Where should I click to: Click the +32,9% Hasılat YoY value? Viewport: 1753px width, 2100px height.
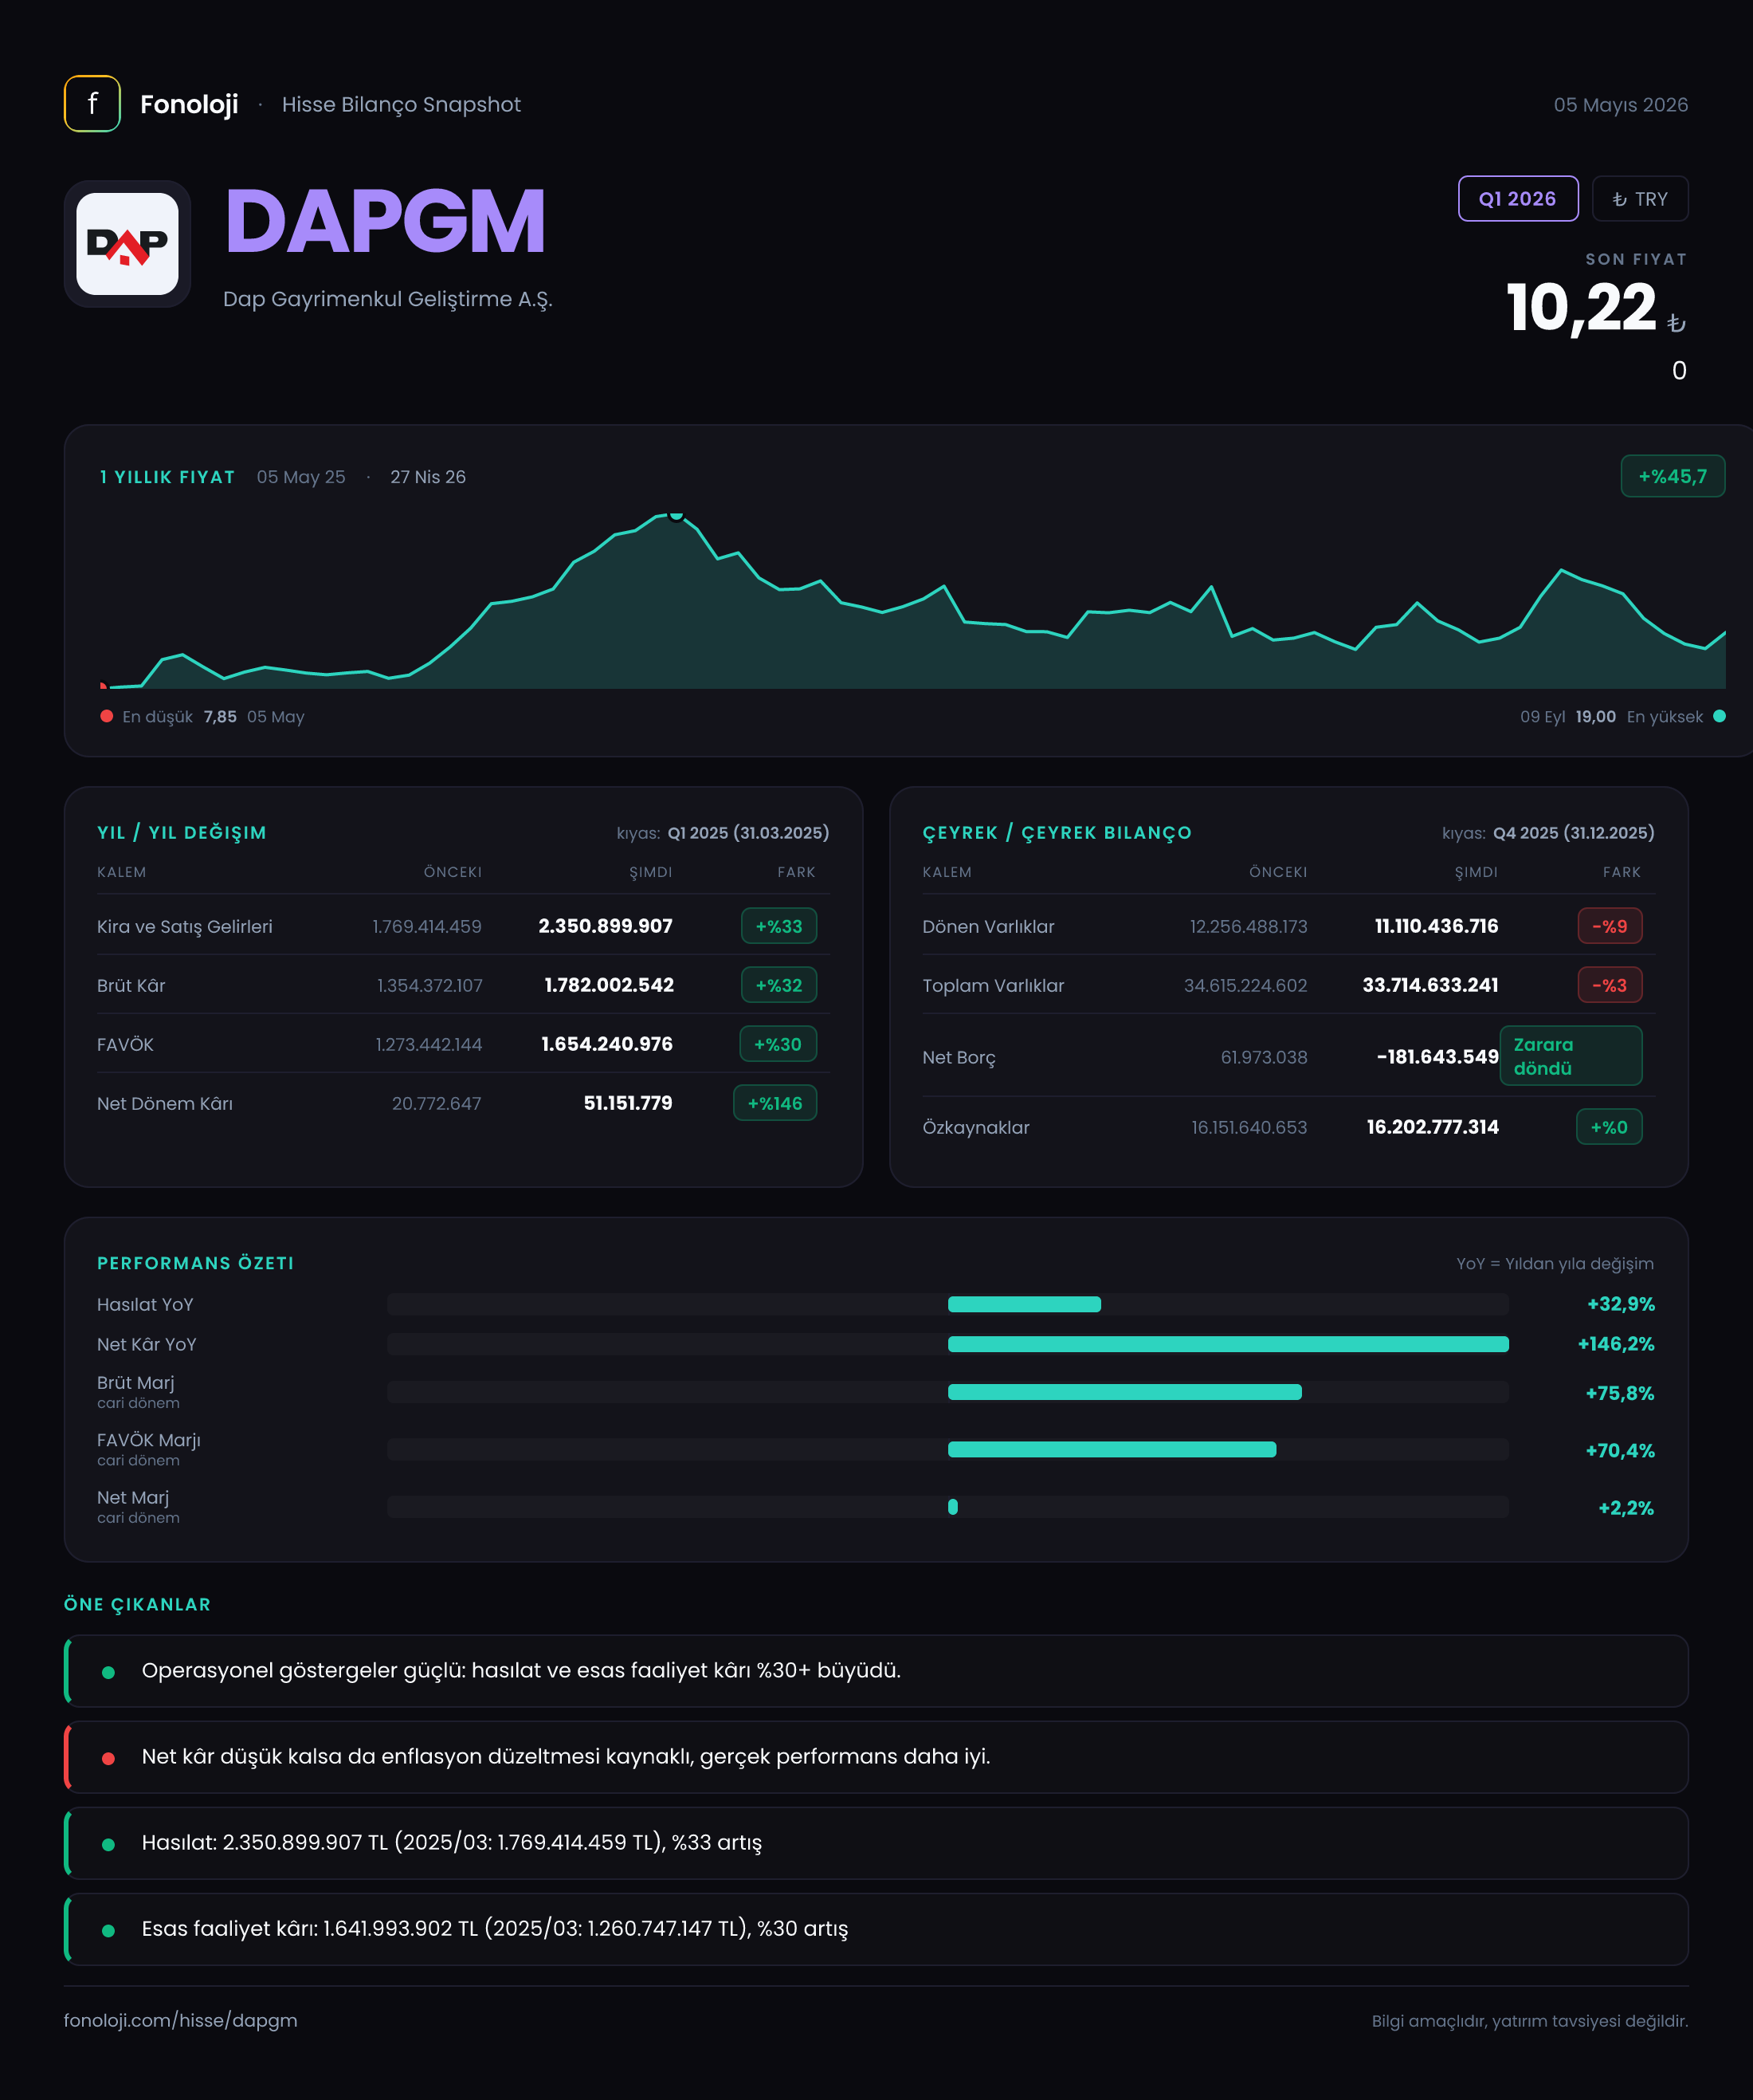coord(1620,1304)
